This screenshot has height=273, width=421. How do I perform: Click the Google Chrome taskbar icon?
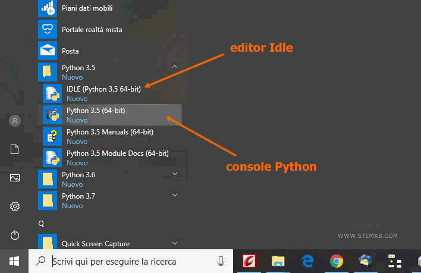coord(337,261)
